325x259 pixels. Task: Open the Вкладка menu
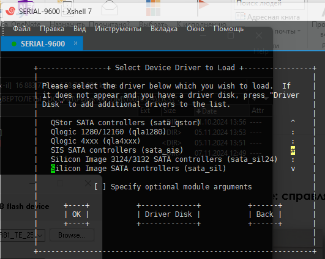[x=164, y=29]
